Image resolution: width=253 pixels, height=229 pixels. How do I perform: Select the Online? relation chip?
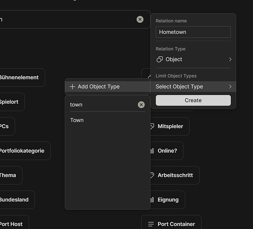(167, 151)
